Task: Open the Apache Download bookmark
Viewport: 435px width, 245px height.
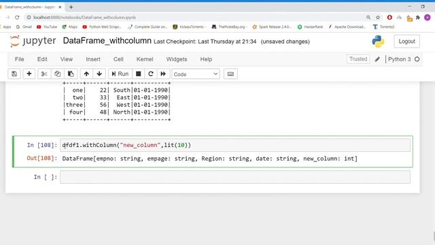Action: (347, 27)
